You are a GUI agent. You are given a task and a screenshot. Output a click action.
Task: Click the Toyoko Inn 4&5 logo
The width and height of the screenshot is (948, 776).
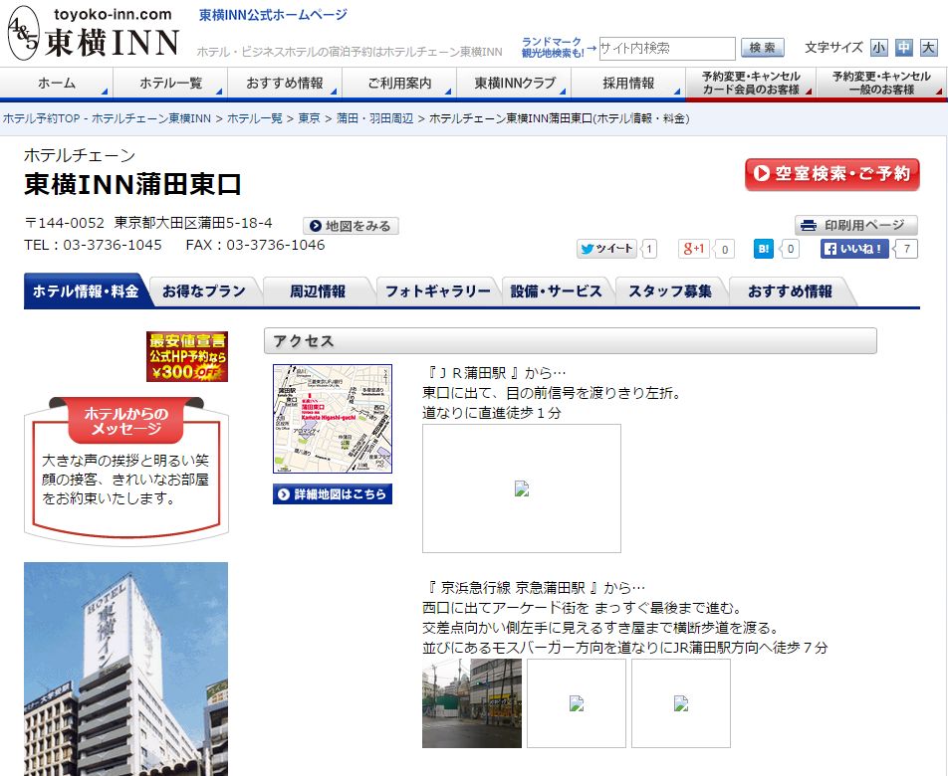pyautogui.click(x=94, y=34)
